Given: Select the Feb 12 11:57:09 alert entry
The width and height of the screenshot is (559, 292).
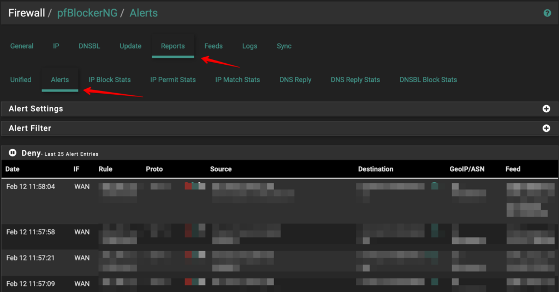Looking at the screenshot, I should [x=279, y=284].
